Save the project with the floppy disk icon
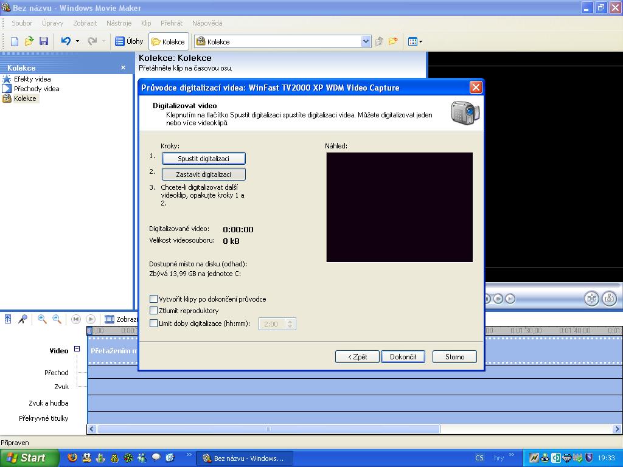This screenshot has height=467, width=623. [x=44, y=41]
